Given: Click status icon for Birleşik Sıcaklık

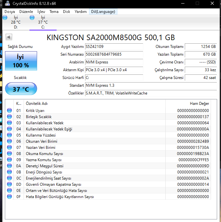Looking at the screenshot, I should pyautogui.click(x=9, y=117).
